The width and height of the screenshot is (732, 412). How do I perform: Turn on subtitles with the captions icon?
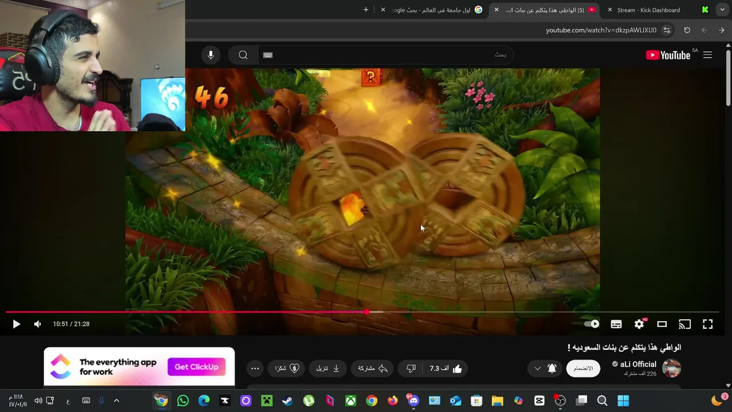[616, 324]
